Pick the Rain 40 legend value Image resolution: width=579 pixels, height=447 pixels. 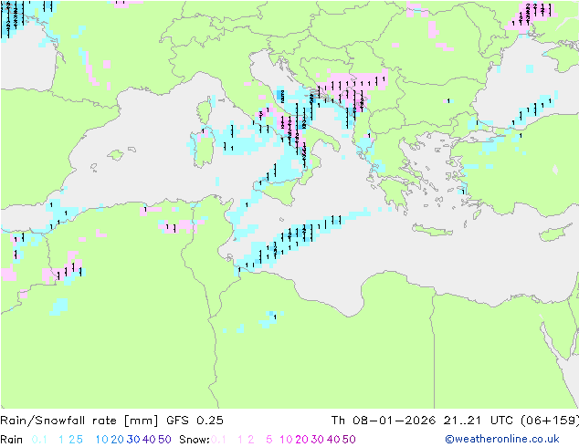[x=149, y=440]
